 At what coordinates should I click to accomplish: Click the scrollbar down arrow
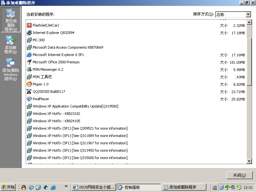pos(249,161)
